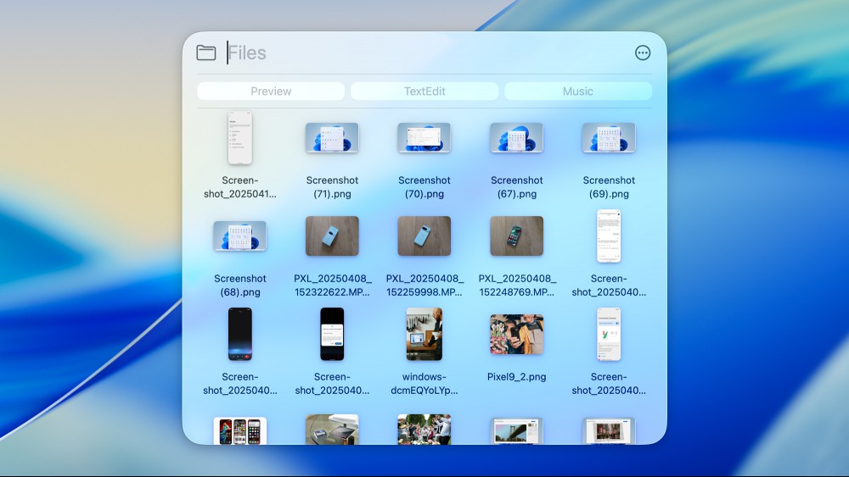Screen dimensions: 849x477
Task: Select the Screen-shot_2025041... phone screenshot thumbnail
Action: coord(240,138)
